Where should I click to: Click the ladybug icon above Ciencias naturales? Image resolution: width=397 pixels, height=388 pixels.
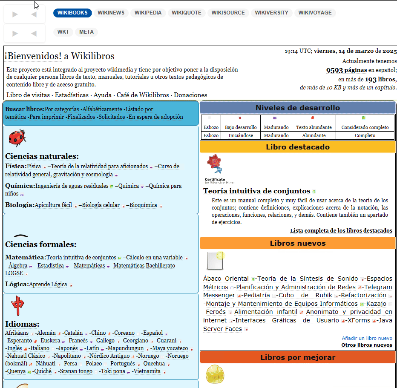click(17, 138)
